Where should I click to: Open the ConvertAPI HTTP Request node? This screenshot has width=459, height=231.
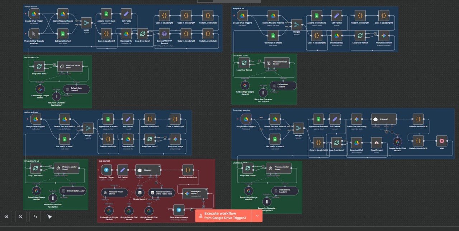coord(164,34)
